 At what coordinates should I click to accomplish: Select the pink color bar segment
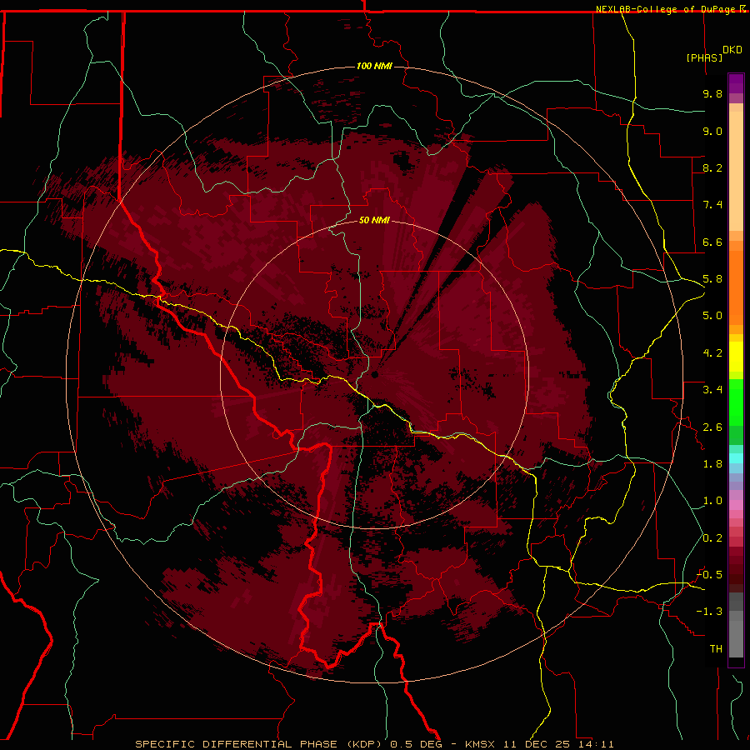point(736,505)
